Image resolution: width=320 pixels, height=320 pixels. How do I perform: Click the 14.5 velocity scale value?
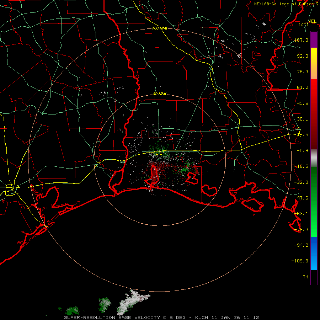coord(303,135)
